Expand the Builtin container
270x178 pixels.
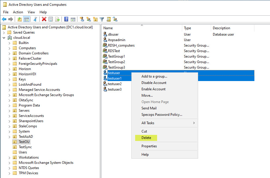click(10, 43)
